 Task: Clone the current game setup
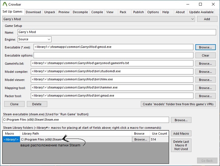tap(14, 104)
